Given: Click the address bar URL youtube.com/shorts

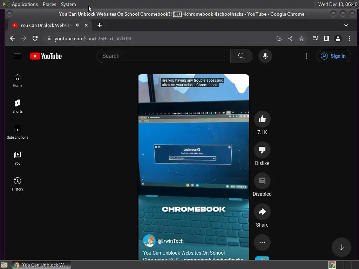Looking at the screenshot, I should click(x=93, y=39).
